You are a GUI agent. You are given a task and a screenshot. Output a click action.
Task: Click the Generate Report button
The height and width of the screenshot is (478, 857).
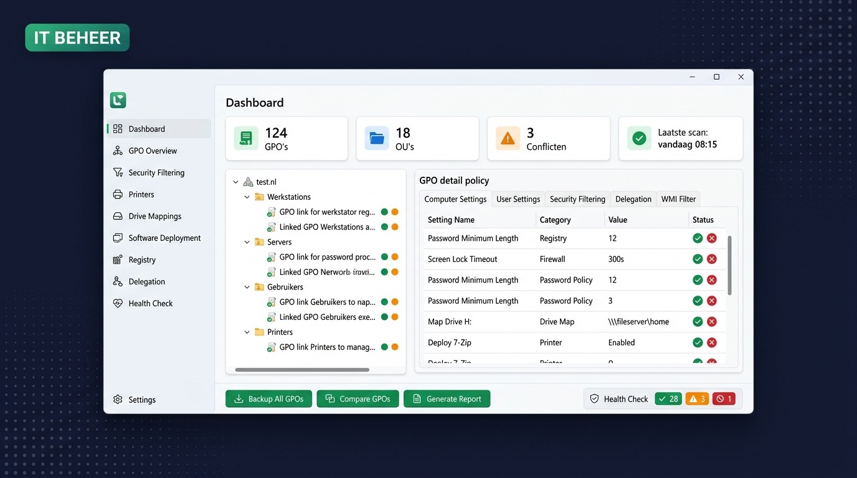tap(447, 399)
